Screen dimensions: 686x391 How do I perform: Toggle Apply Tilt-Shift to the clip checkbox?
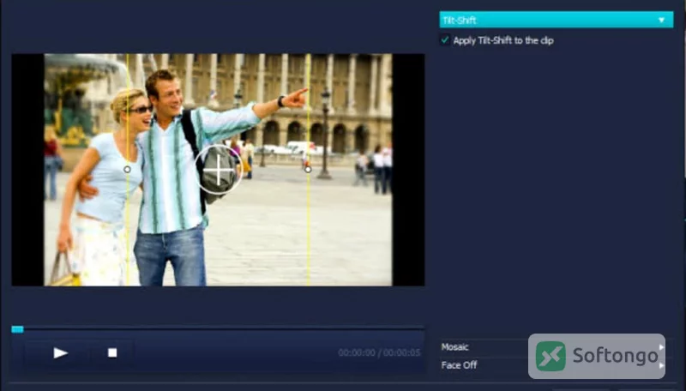[445, 40]
